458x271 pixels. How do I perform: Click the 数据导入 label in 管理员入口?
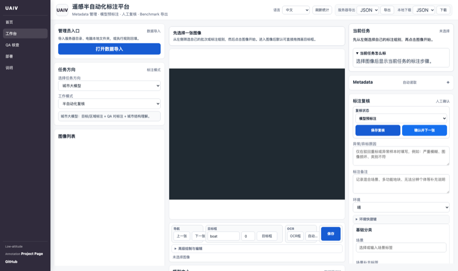[154, 31]
